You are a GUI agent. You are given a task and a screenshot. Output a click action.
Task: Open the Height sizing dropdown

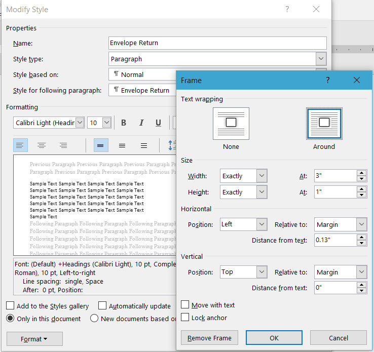point(261,192)
